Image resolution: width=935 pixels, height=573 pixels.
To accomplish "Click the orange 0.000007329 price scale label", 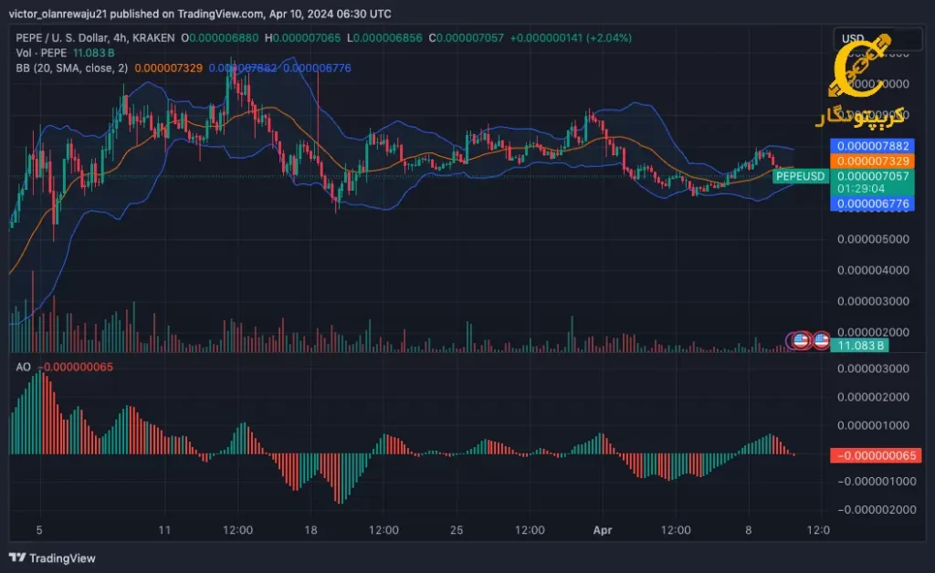I will point(872,161).
